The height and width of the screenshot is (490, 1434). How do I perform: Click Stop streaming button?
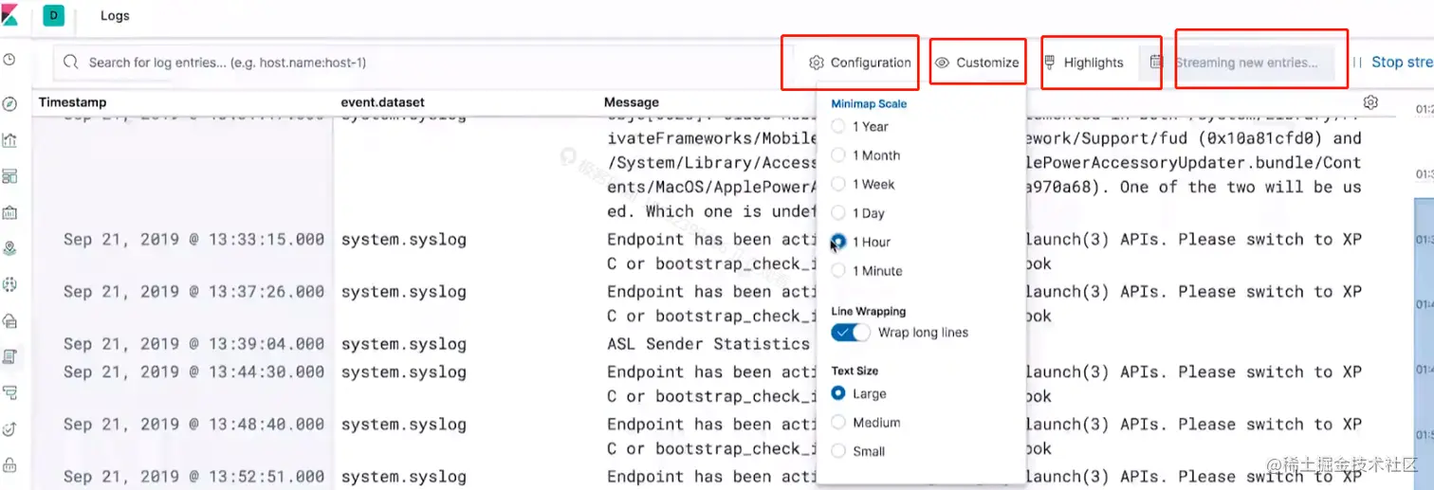(x=1392, y=62)
